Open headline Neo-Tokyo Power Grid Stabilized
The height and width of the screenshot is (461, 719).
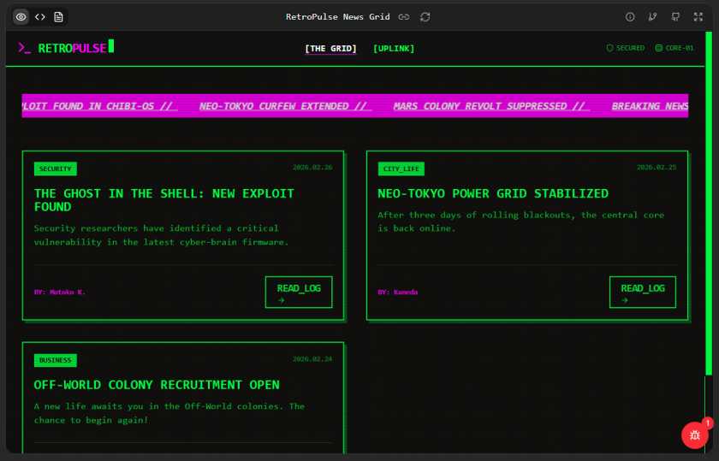coord(493,193)
